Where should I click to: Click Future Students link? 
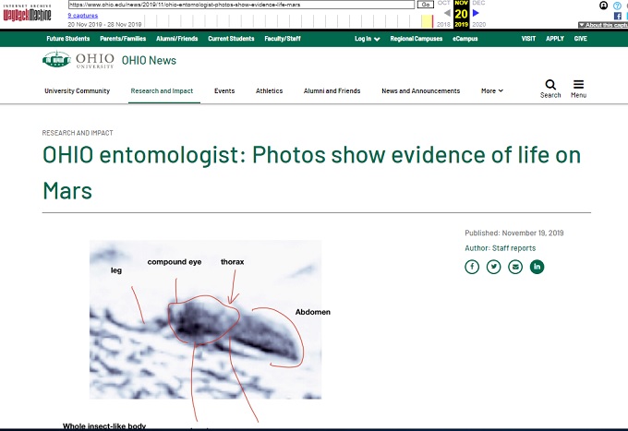coord(68,39)
